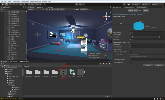Click the scene orientation gizmo
Viewport: 165px width, 100px height.
(x=106, y=16)
